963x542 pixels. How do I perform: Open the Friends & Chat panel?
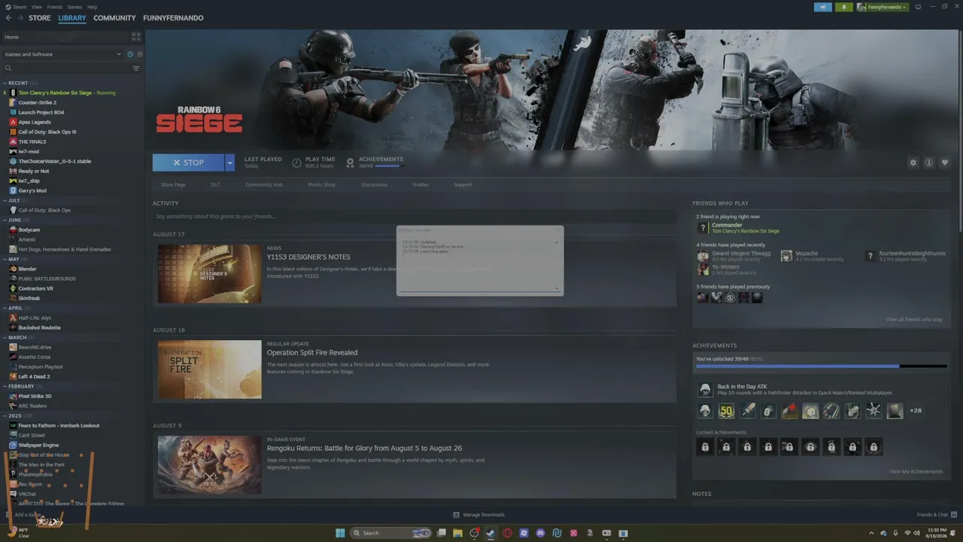pyautogui.click(x=935, y=515)
